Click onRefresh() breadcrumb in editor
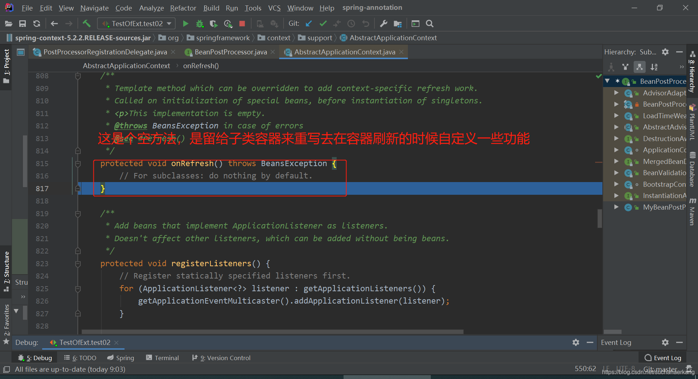This screenshot has width=698, height=379. click(201, 66)
